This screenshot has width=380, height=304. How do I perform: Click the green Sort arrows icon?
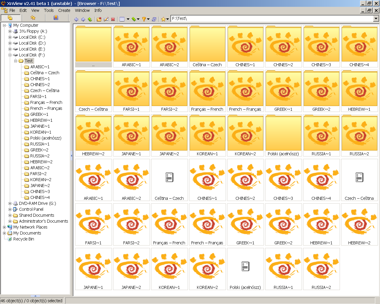click(x=134, y=19)
